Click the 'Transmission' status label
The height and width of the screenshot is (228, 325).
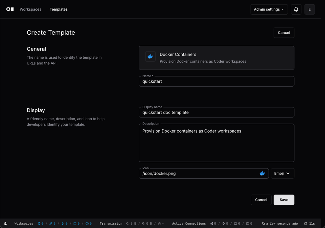coord(111,223)
